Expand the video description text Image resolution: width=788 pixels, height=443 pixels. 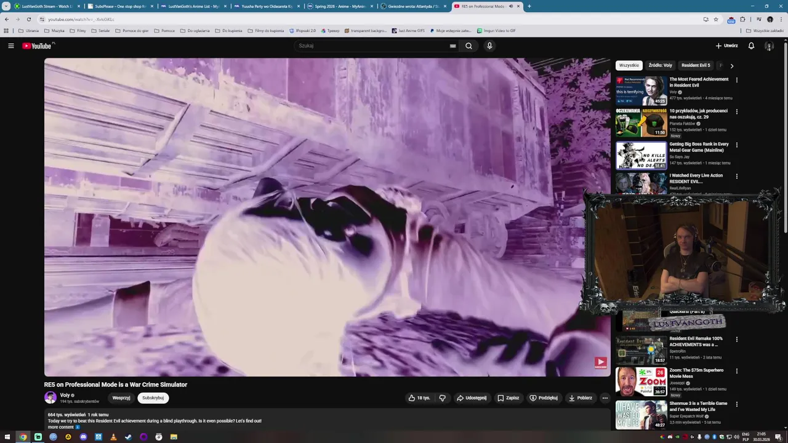[155, 421]
